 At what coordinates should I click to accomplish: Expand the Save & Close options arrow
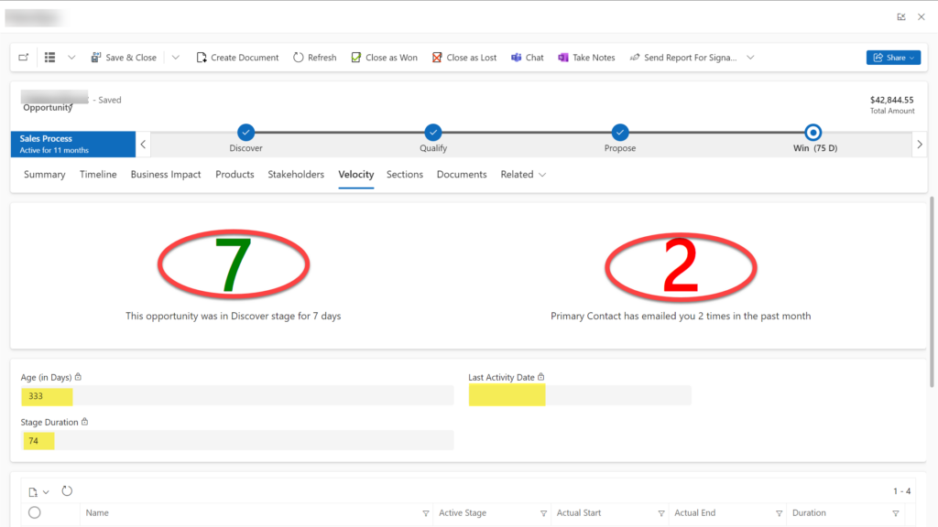[x=175, y=58]
